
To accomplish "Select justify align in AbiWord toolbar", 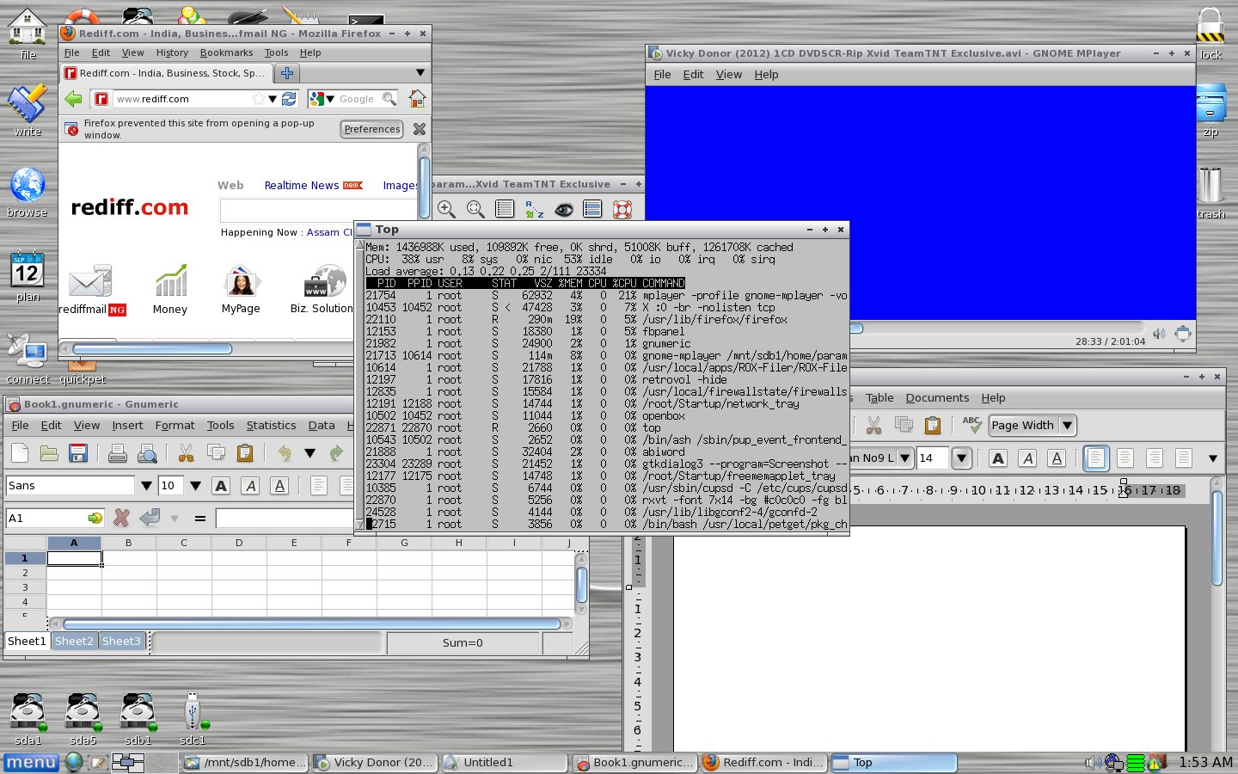I will (1184, 458).
